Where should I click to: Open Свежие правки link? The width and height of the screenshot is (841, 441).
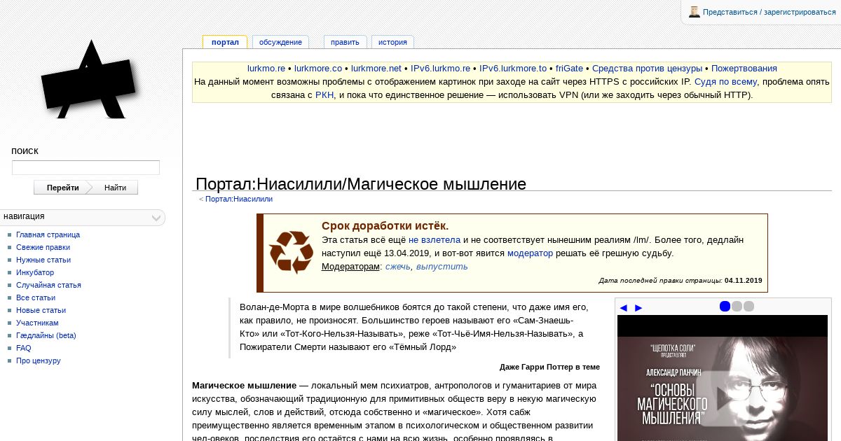tap(43, 247)
